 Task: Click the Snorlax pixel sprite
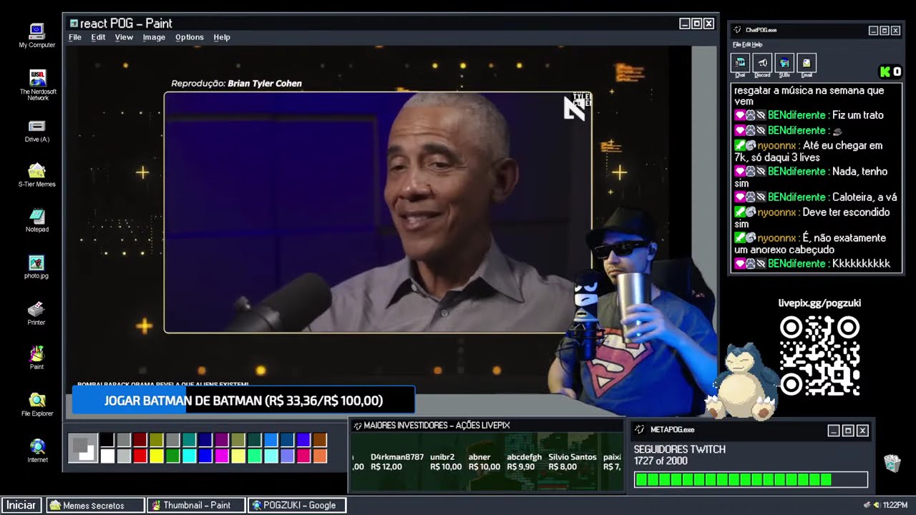click(741, 381)
